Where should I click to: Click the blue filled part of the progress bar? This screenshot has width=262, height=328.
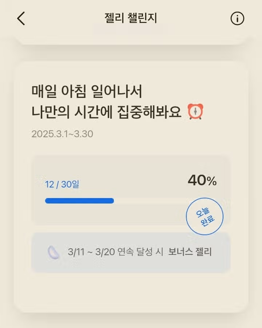coord(79,201)
